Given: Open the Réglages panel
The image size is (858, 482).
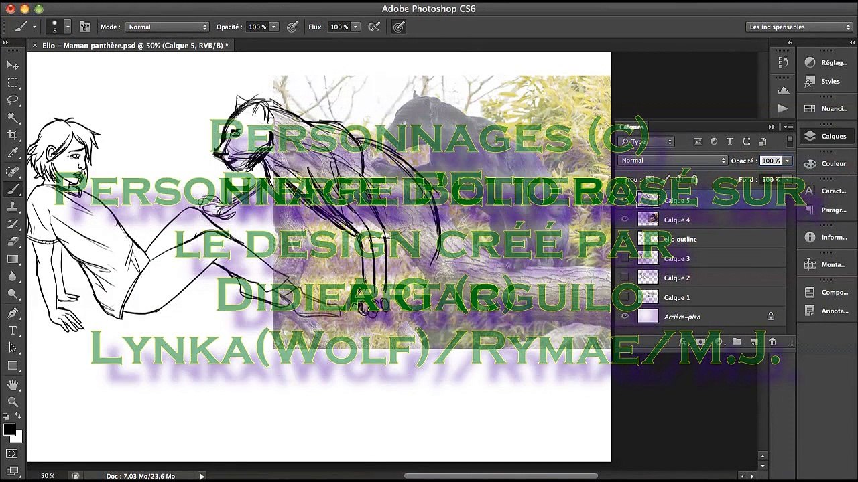Looking at the screenshot, I should click(828, 62).
